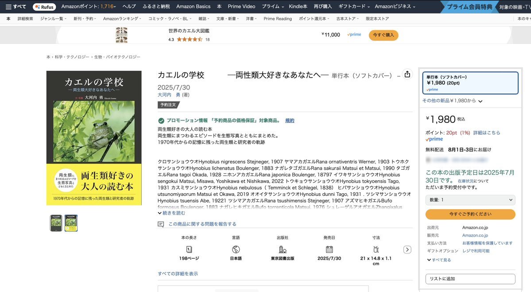Click star rating in ad banner
The width and height of the screenshot is (531, 292).
pos(189,39)
